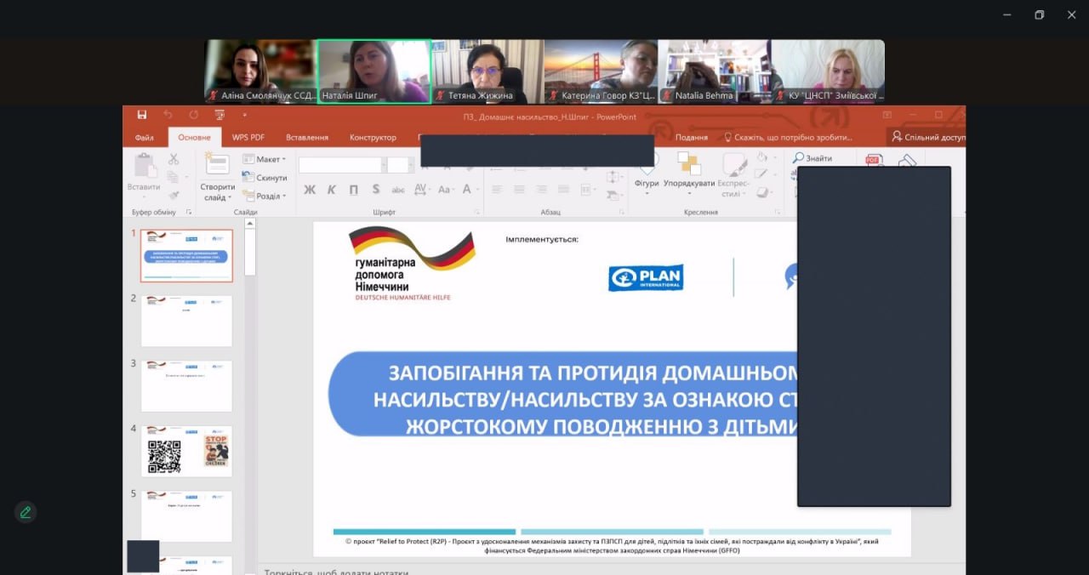Click the Спільний доступ share button

pos(927,137)
